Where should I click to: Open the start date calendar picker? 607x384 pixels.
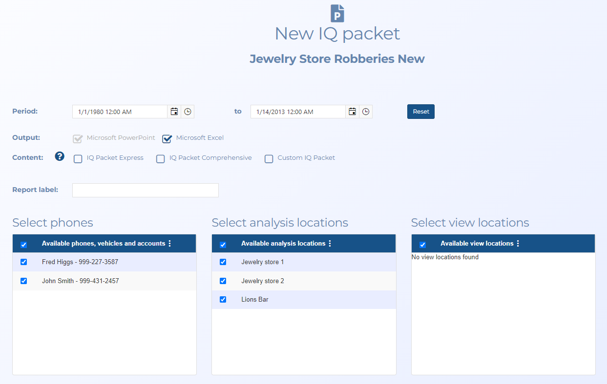tap(174, 112)
